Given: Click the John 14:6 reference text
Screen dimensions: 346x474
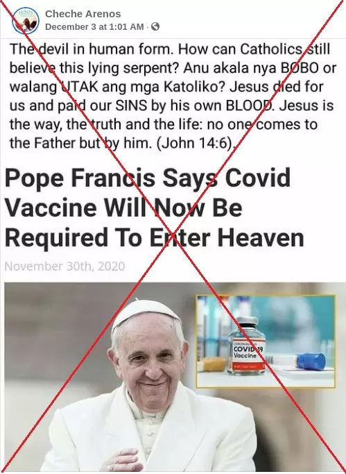Looking at the screenshot, I should coord(196,143).
